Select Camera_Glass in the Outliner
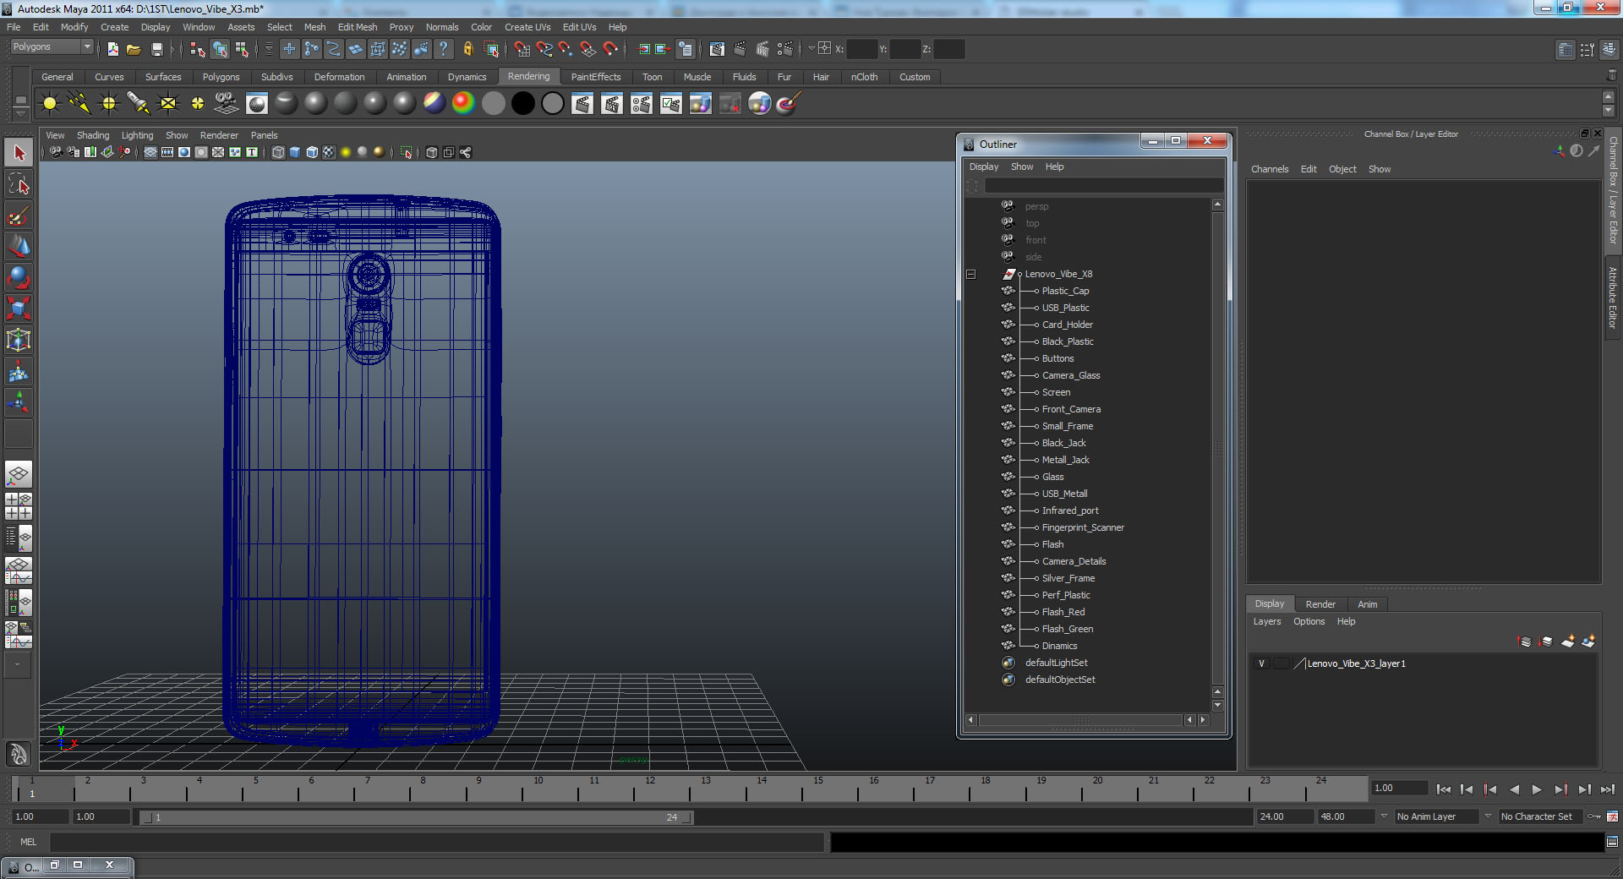The image size is (1623, 879). point(1071,375)
